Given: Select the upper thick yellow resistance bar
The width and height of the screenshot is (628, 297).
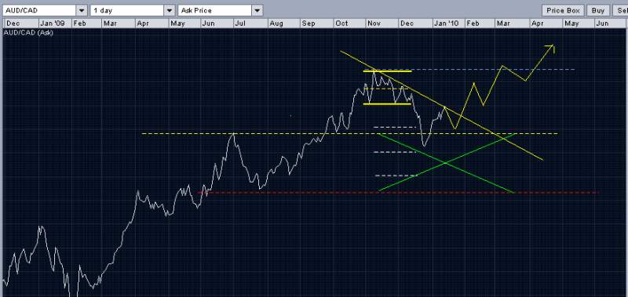Looking at the screenshot, I should tap(387, 71).
